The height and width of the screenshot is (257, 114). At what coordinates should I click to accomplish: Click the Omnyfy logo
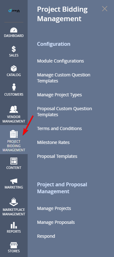click(14, 11)
